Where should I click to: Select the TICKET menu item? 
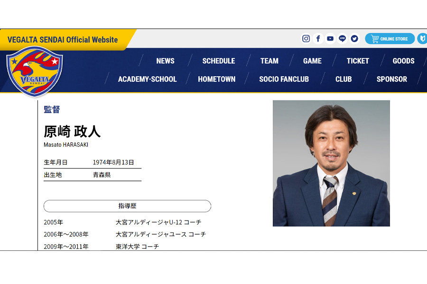point(358,61)
